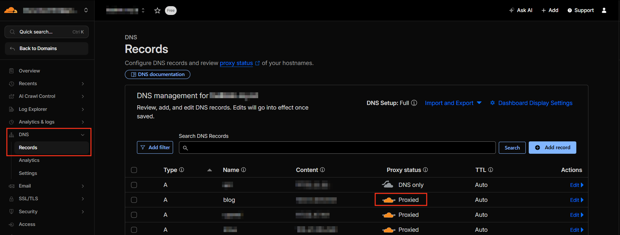Click the Type column info icon
Screen dimensions: 620x235
pyautogui.click(x=182, y=170)
